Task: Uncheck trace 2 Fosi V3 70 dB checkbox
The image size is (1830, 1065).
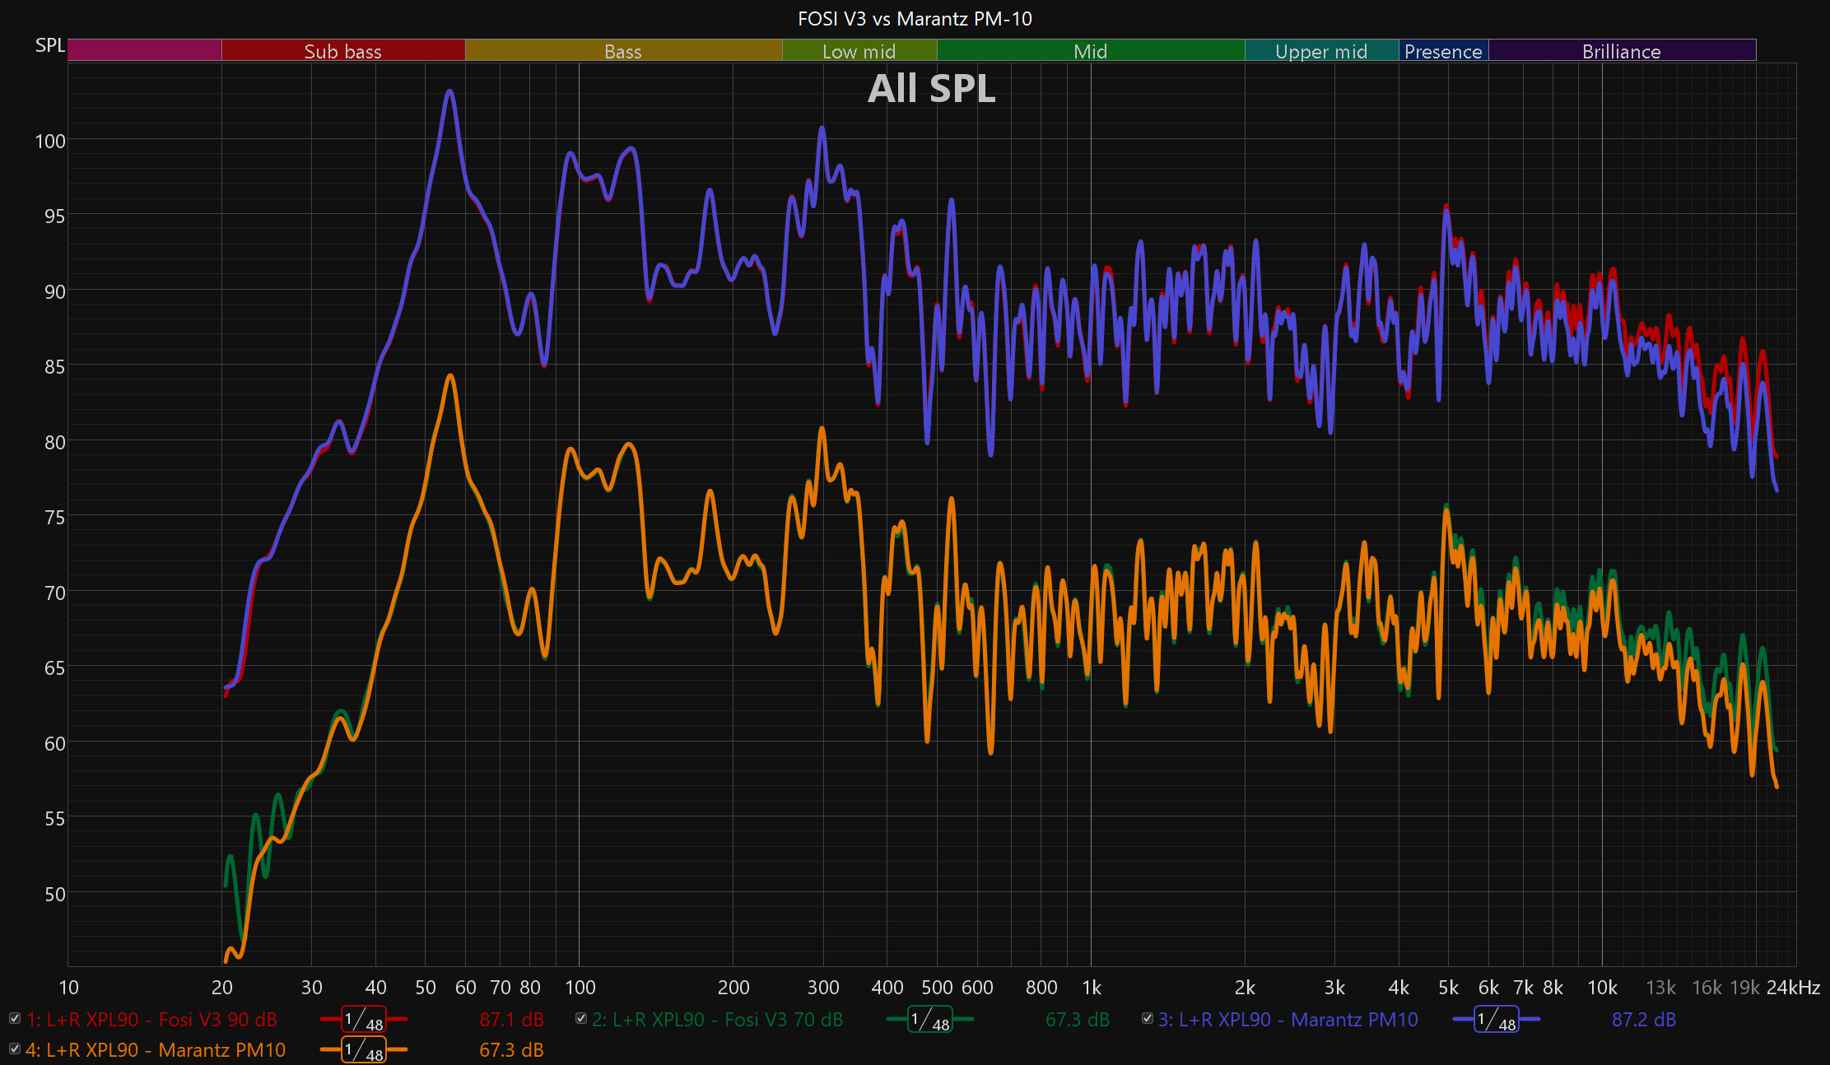Action: point(581,1019)
